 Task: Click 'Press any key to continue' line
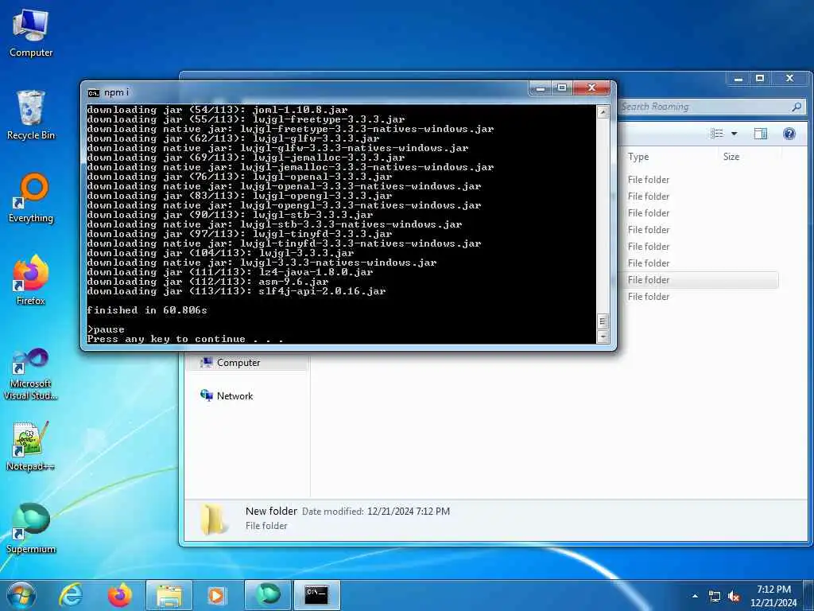click(x=184, y=339)
